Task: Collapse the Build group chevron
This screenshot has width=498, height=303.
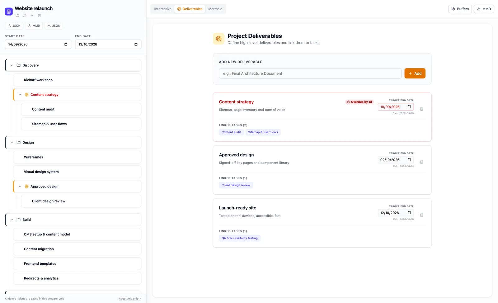Action: click(12, 220)
